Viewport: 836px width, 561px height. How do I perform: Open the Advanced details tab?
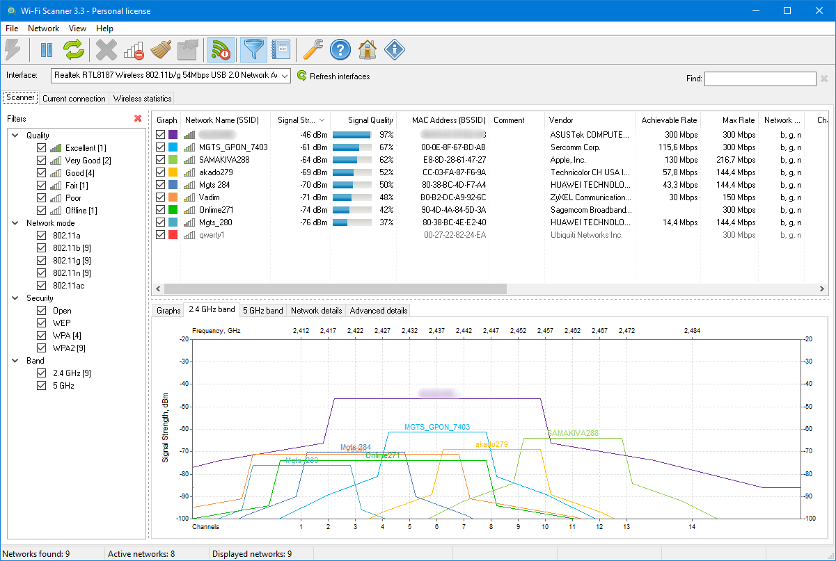[378, 311]
